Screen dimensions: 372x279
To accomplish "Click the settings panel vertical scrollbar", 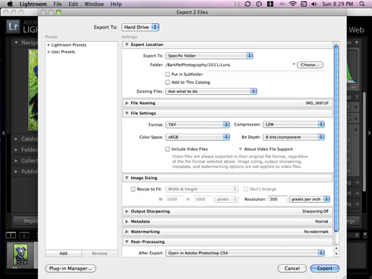I will [336, 138].
